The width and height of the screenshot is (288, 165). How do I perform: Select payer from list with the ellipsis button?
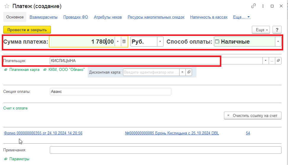[x=272, y=61]
